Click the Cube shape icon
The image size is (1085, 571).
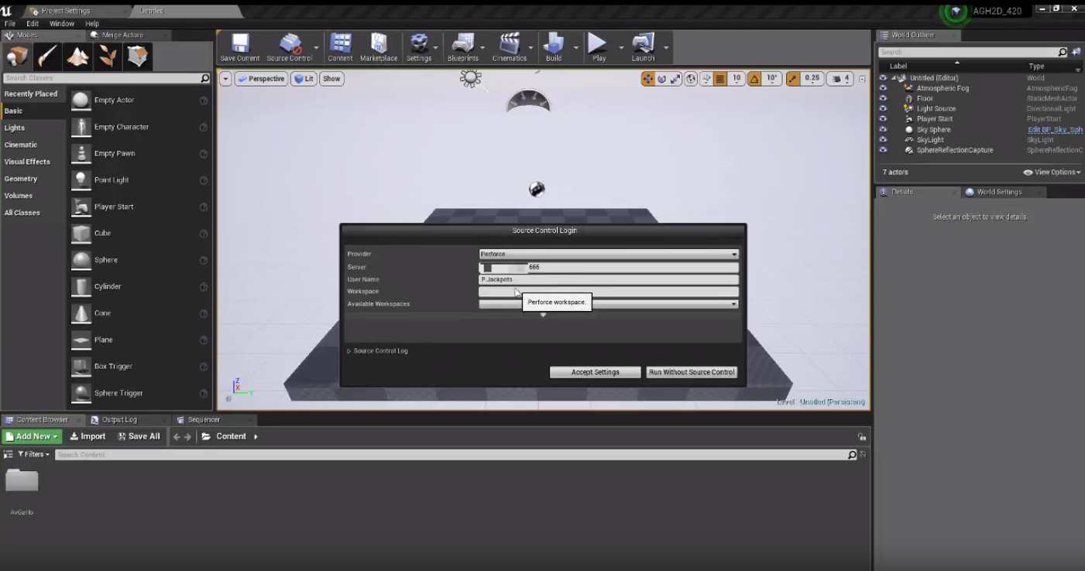click(x=81, y=234)
